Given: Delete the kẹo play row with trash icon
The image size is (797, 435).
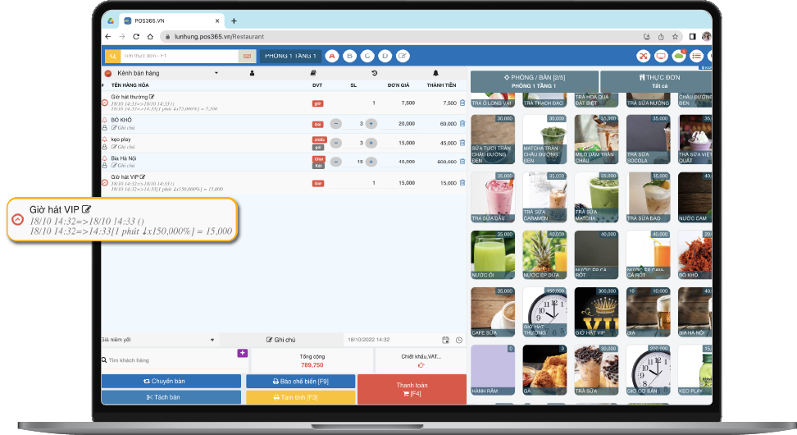Looking at the screenshot, I should pos(462,143).
